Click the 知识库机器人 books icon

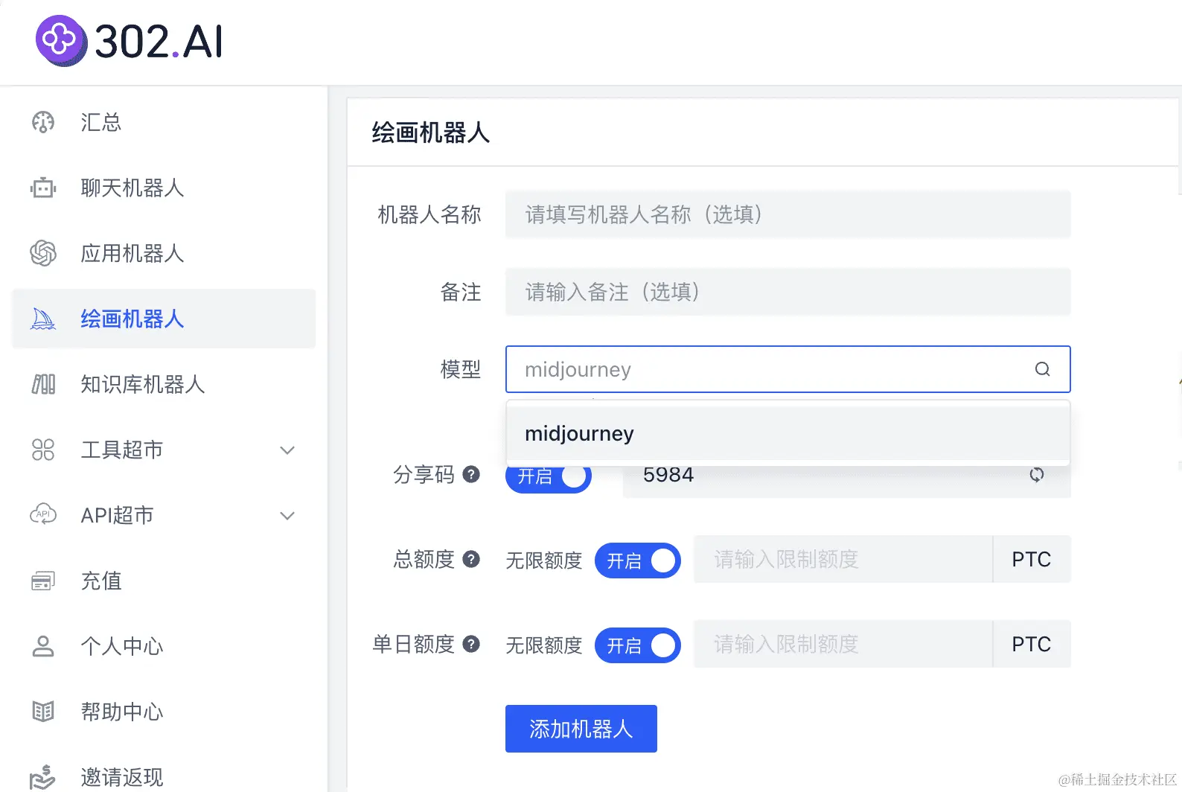point(43,384)
